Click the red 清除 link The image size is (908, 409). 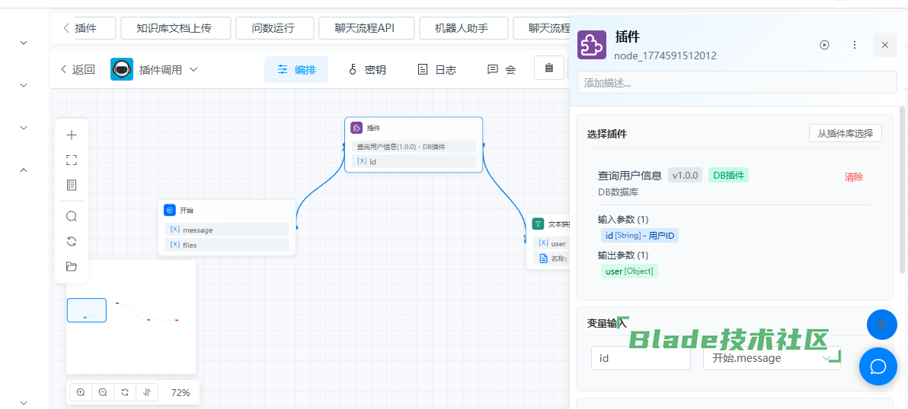[853, 177]
